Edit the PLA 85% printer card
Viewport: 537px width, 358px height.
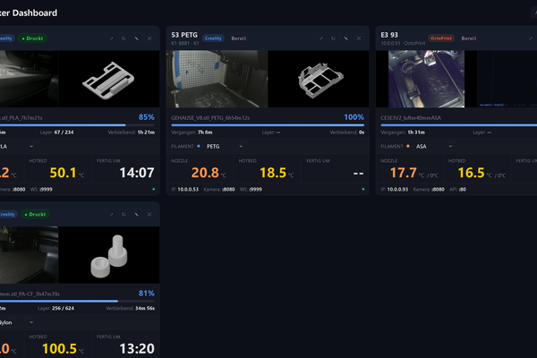click(x=136, y=38)
